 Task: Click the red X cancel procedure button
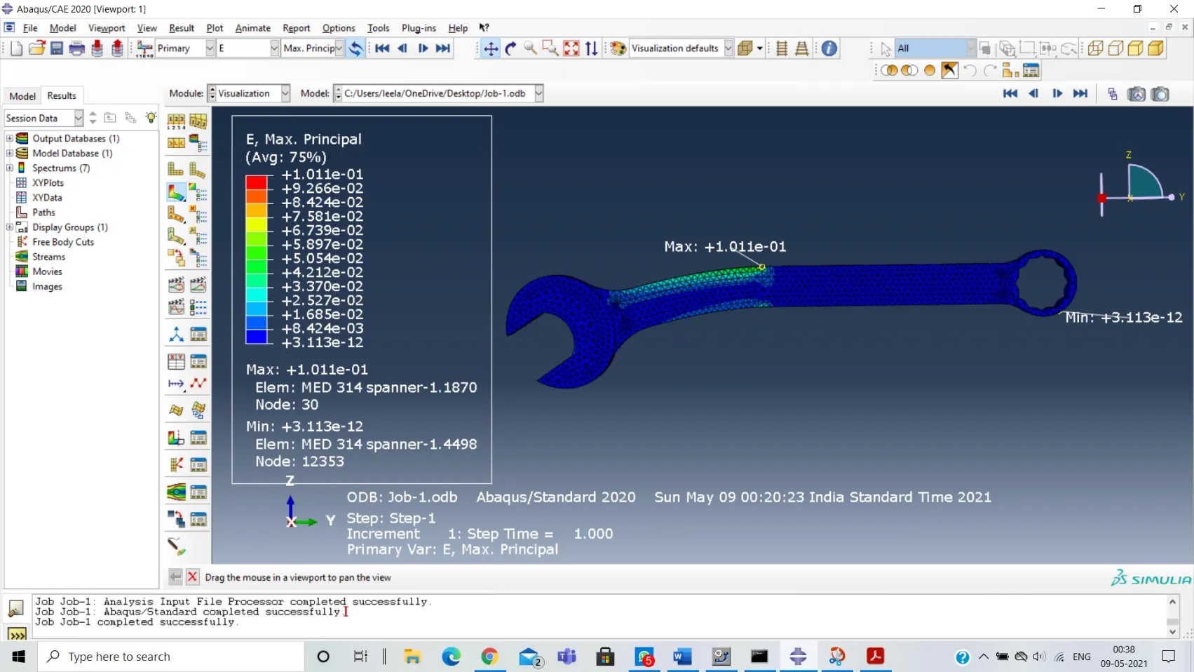point(192,577)
